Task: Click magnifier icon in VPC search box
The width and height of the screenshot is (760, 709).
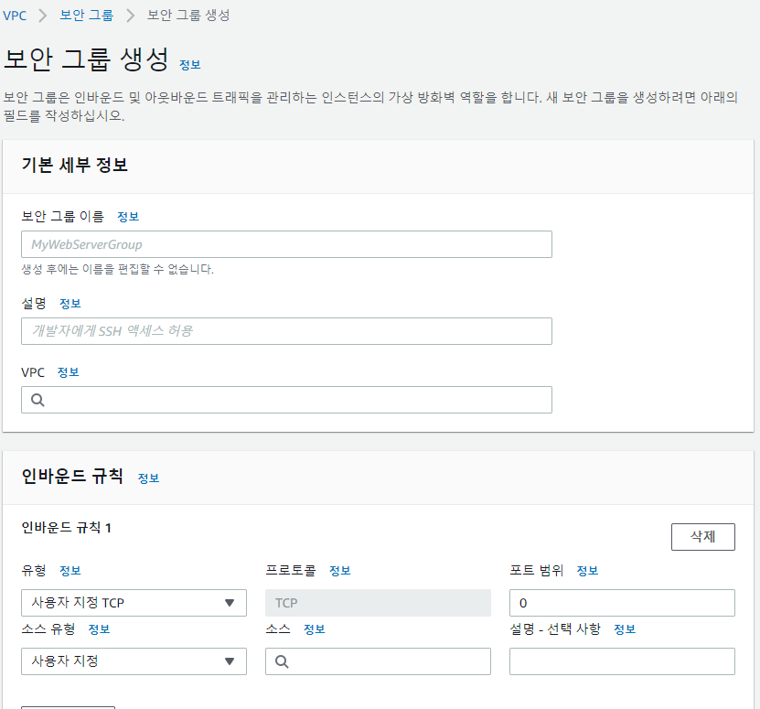Action: pyautogui.click(x=37, y=400)
